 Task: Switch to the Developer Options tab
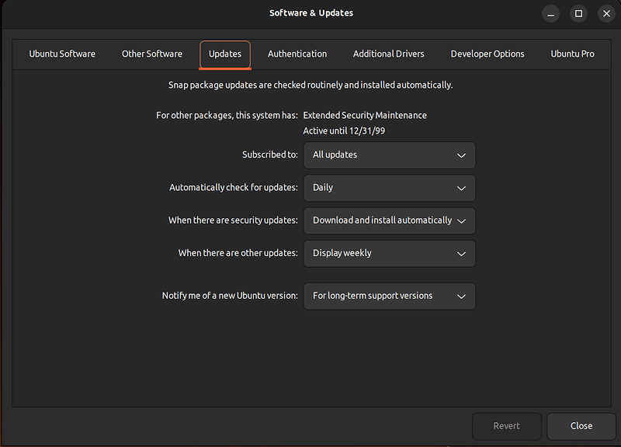click(487, 54)
